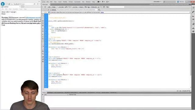The height and width of the screenshot is (110, 195).
Task: Go back in the browser window
Action: pyautogui.click(x=3, y=4)
